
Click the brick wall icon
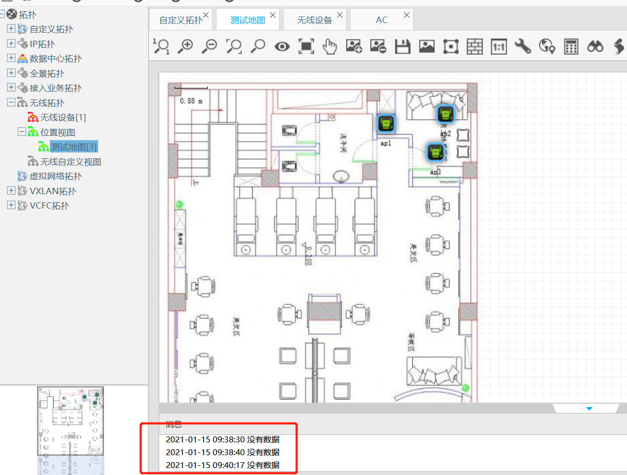(474, 47)
